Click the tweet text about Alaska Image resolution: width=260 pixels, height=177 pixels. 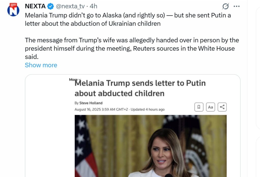(128, 19)
